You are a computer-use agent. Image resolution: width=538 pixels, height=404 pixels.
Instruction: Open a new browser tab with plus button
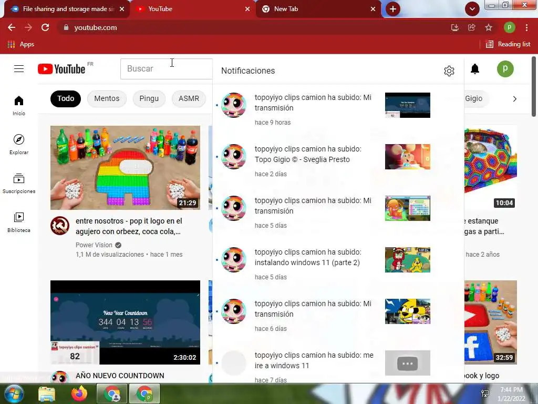pos(393,9)
